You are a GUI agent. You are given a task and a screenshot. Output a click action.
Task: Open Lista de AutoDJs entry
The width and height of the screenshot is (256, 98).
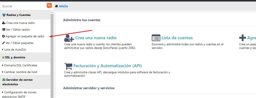[x=15, y=50]
